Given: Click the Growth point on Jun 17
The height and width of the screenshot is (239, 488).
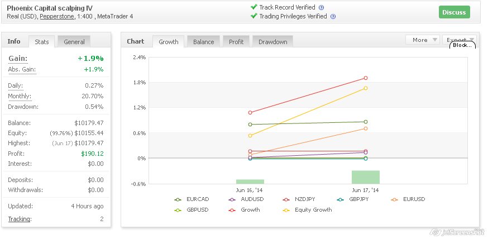Looking at the screenshot, I should click(x=366, y=78).
